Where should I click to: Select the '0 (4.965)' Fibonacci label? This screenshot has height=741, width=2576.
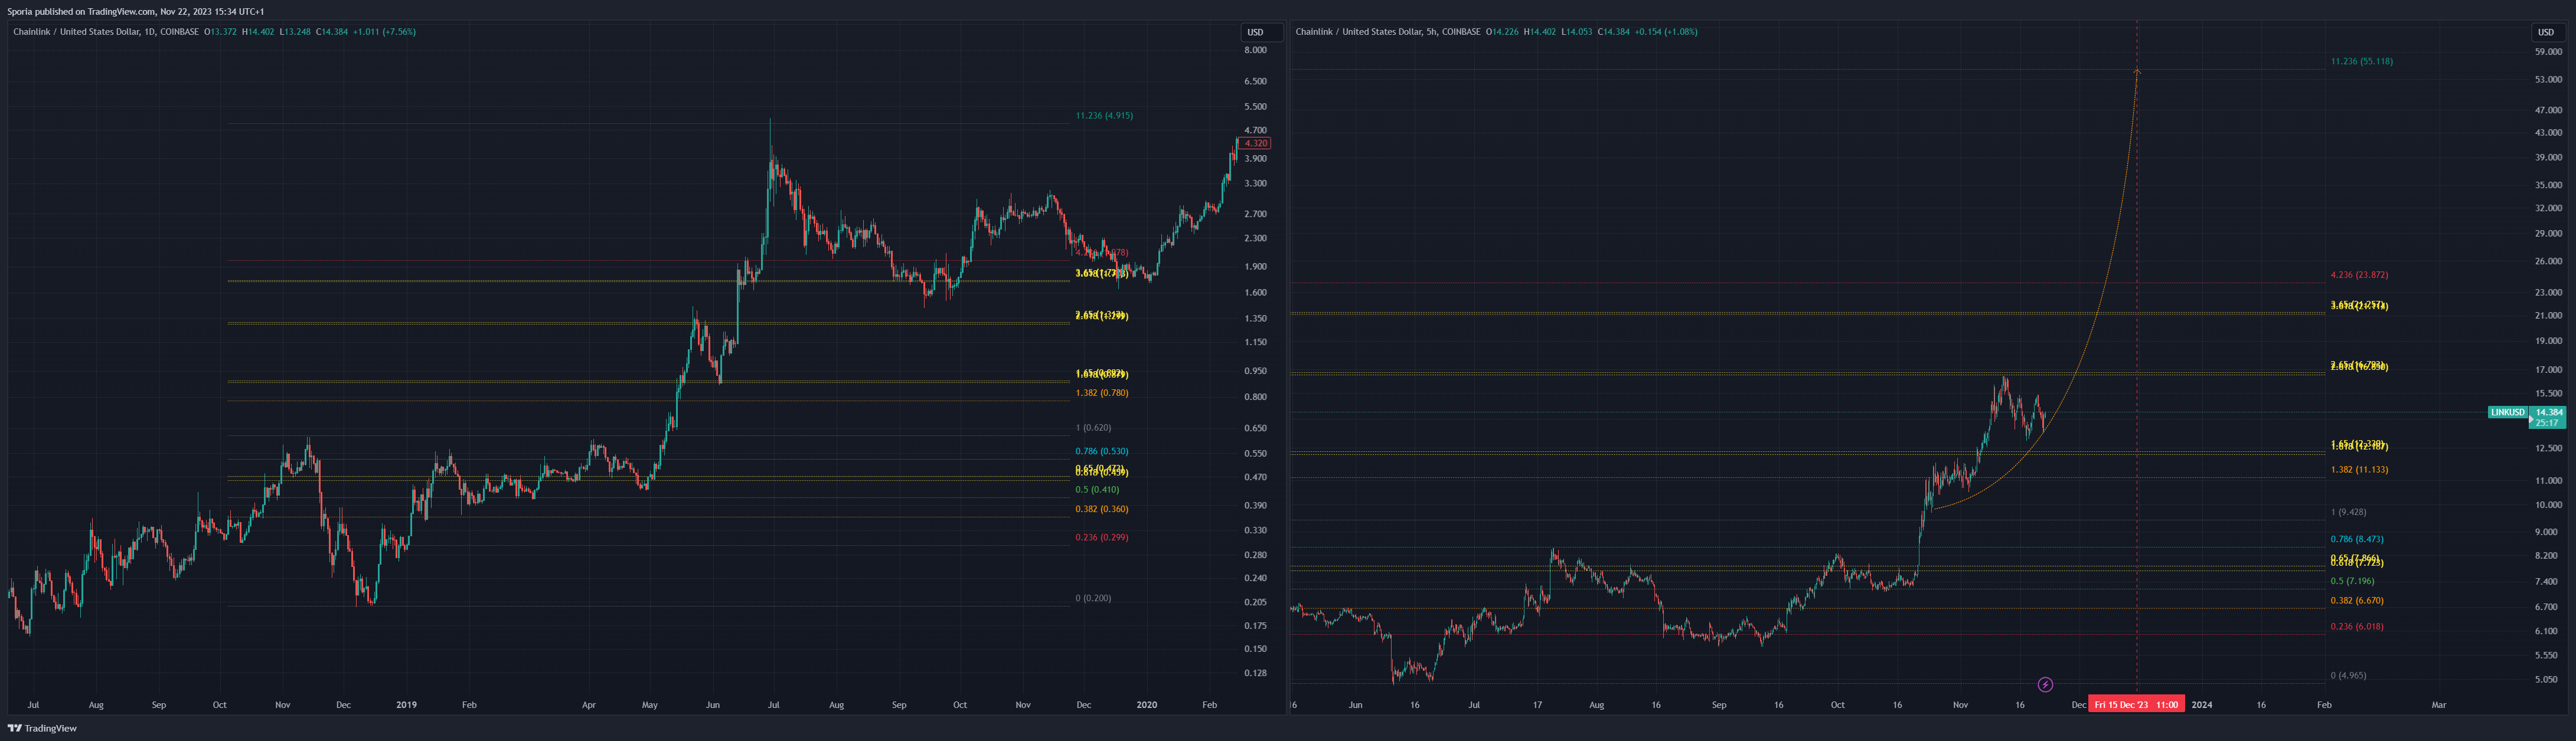point(2348,675)
